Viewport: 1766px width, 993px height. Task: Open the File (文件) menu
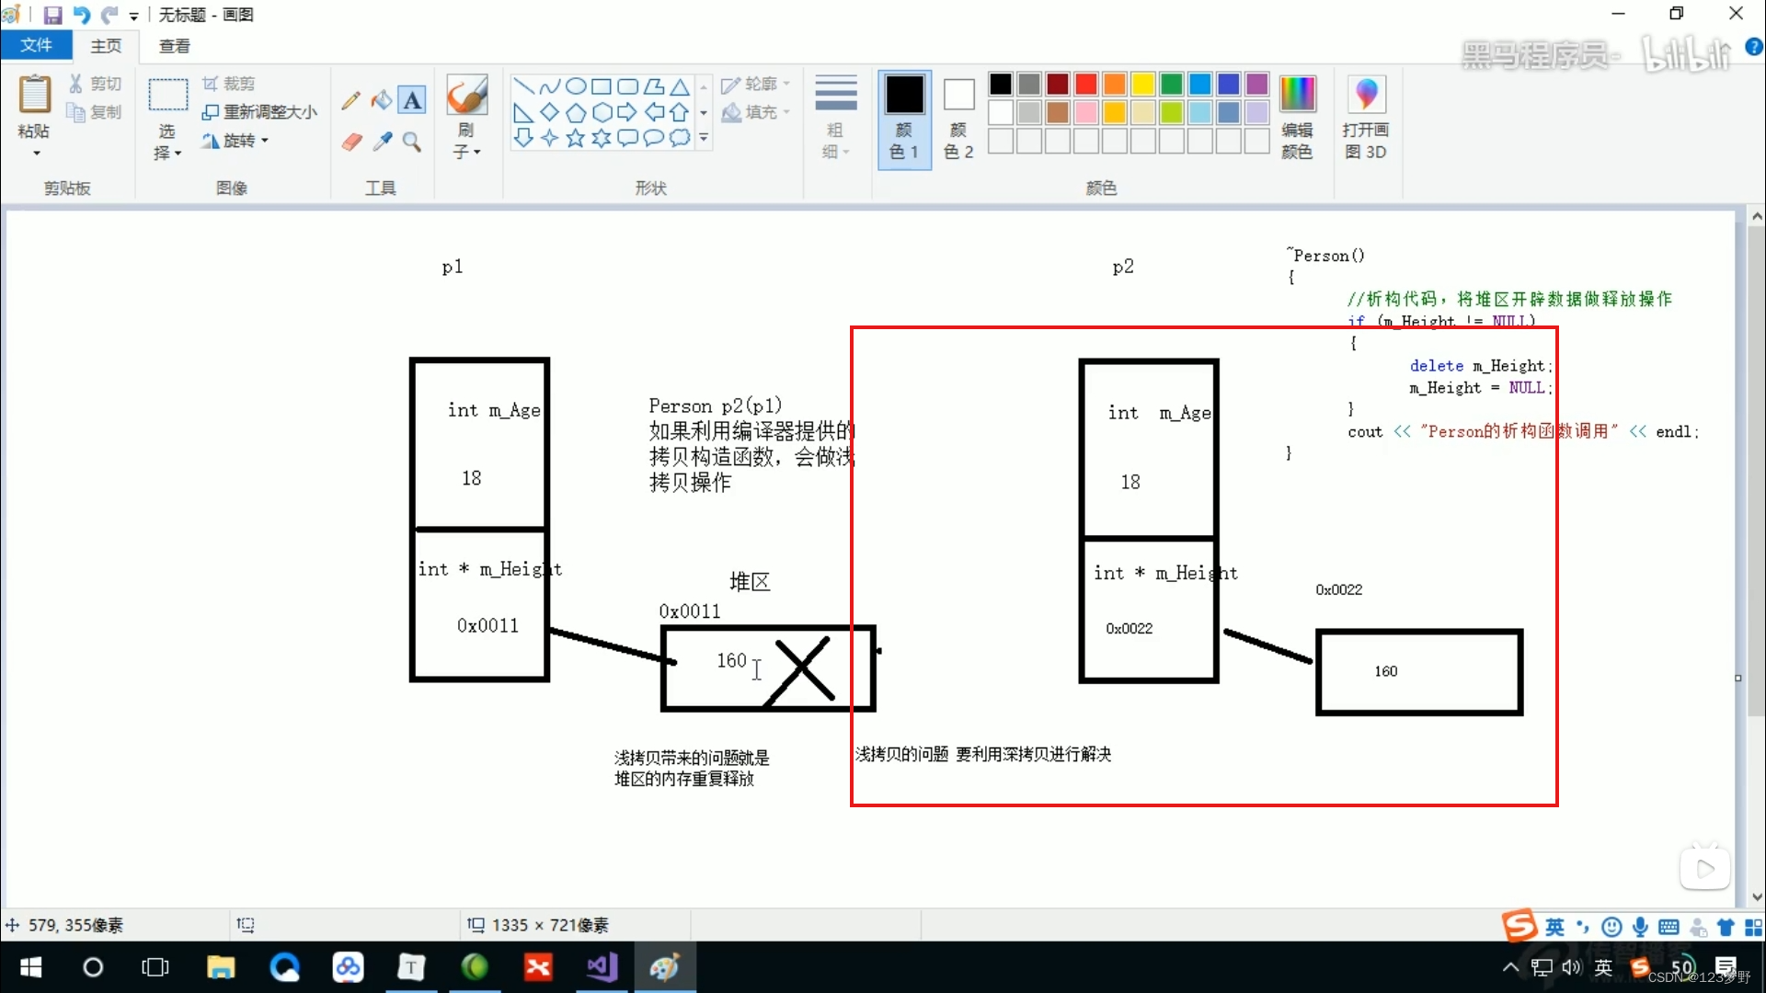tap(36, 45)
